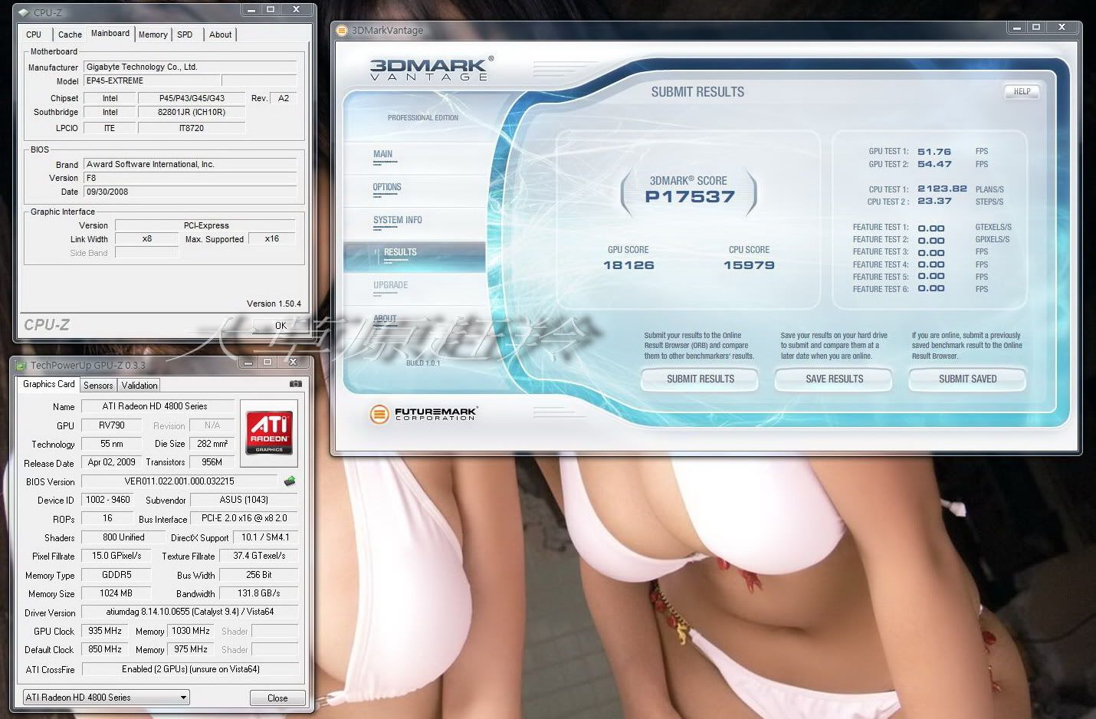Click the GPU-Z title bar icon
1096x719 pixels.
click(21, 366)
